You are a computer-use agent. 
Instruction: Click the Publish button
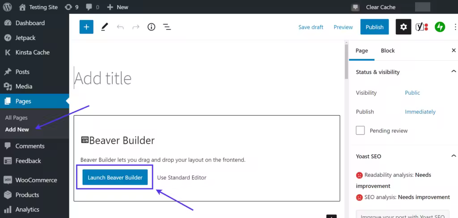click(x=374, y=27)
